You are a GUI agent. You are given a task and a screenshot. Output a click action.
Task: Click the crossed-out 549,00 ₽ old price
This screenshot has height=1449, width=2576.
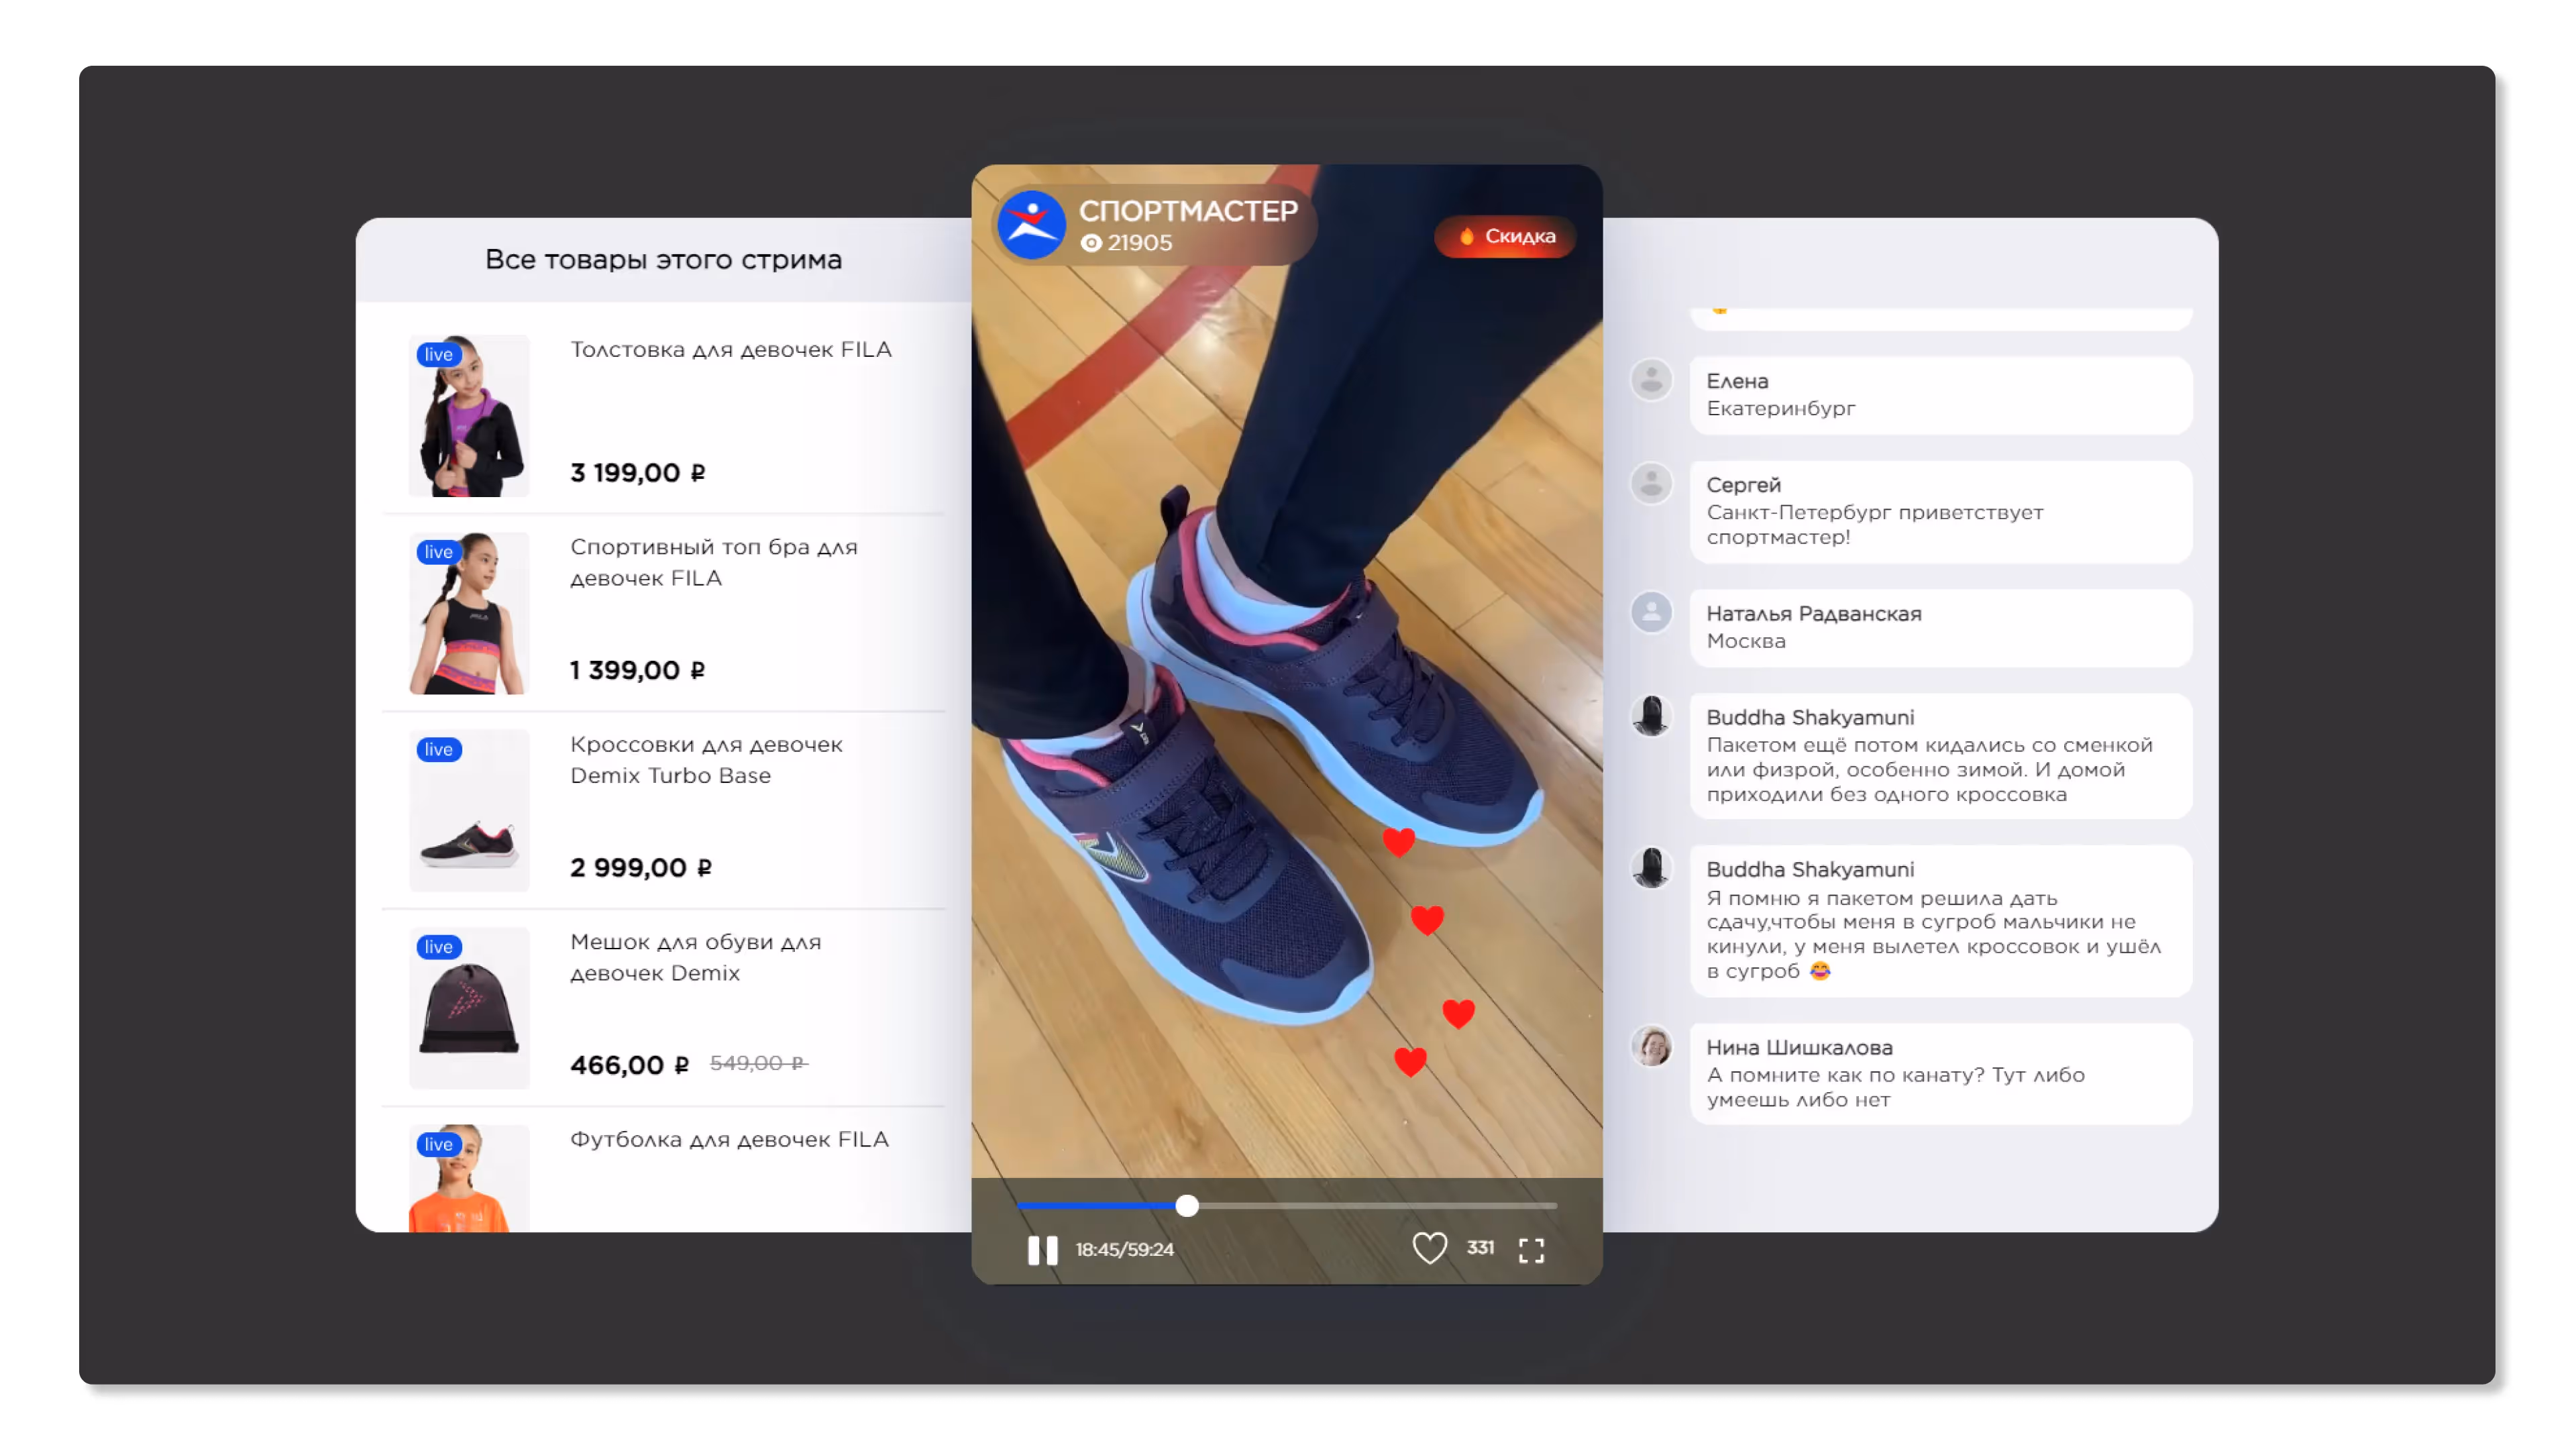(759, 1063)
